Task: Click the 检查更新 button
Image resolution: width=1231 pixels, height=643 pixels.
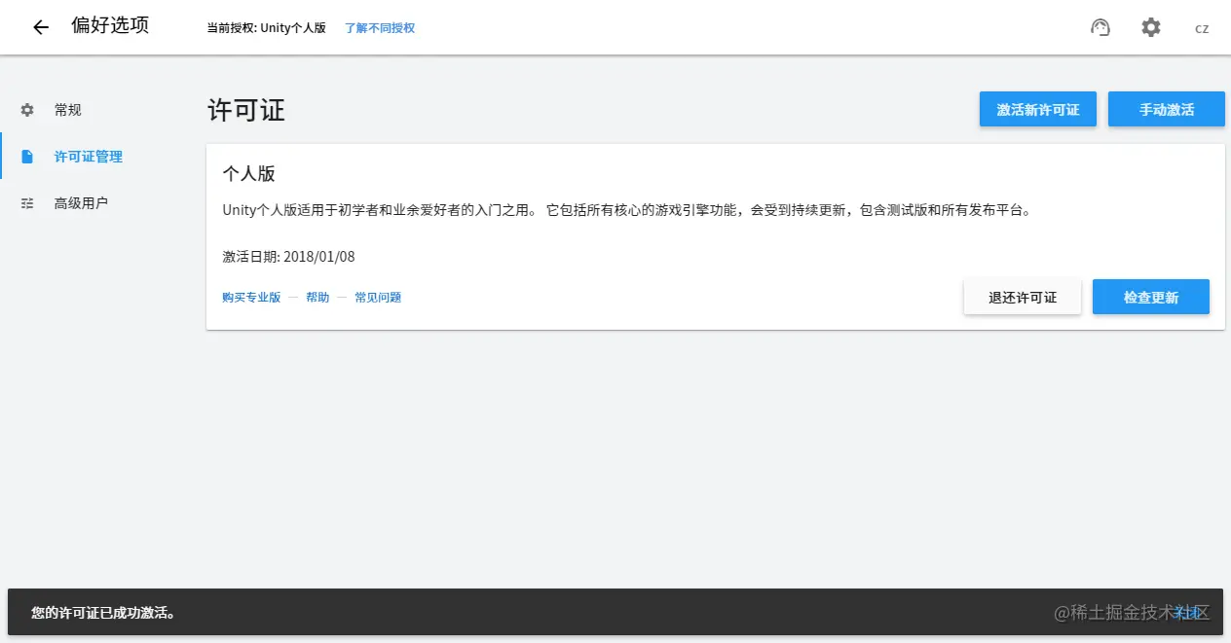Action: 1151,297
